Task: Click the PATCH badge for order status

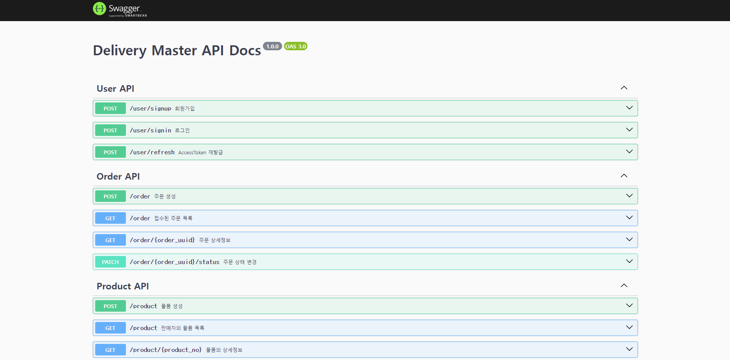Action: point(110,262)
